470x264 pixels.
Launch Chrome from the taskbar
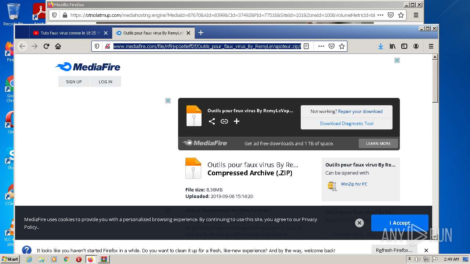pos(66,259)
